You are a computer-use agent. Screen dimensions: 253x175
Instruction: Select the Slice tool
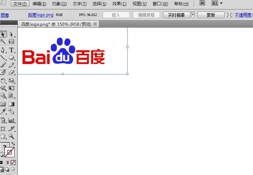(11, 129)
